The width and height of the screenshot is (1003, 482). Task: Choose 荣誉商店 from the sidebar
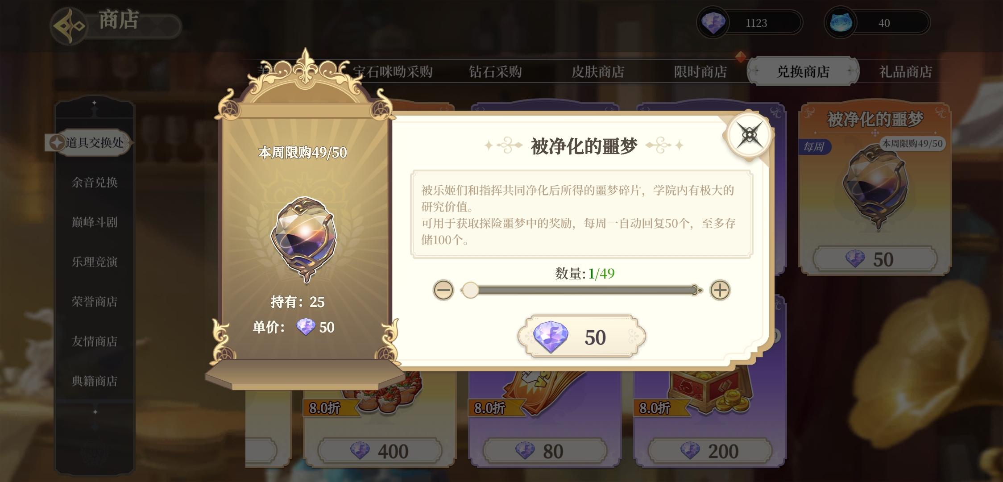(x=95, y=301)
